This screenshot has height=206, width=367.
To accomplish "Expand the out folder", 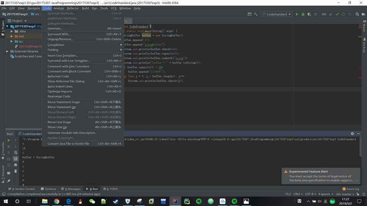I will pos(12,37).
